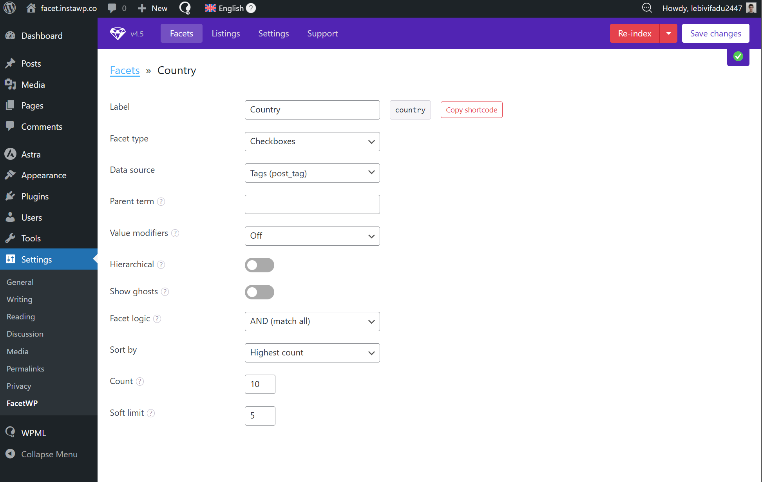762x482 pixels.
Task: Toggle the Hierarchical switch
Action: [x=259, y=265]
